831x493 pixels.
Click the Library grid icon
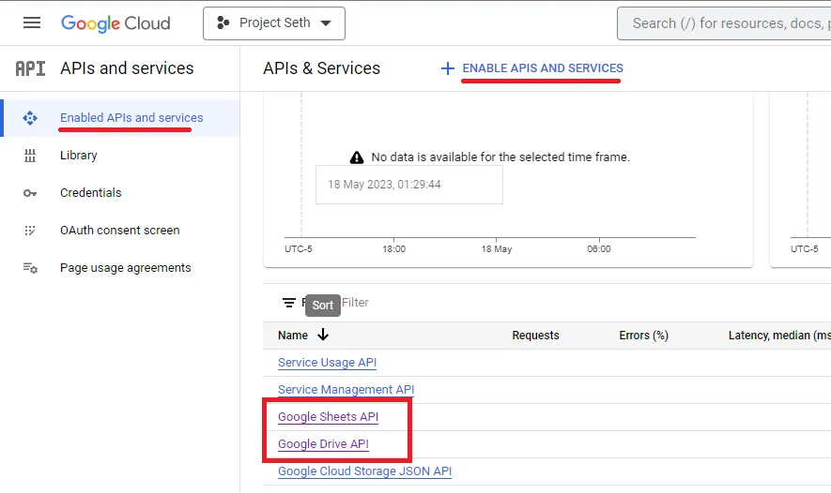click(x=30, y=156)
